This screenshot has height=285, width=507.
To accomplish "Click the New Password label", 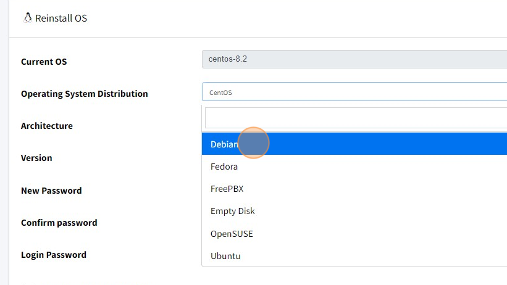I will point(51,191).
